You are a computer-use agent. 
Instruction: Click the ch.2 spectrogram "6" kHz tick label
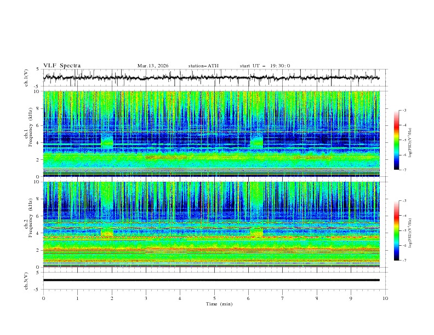39,216
